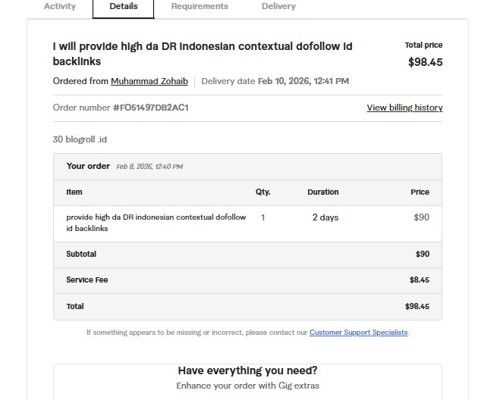This screenshot has width=481, height=400.
Task: Click the $98.45 total price at top
Action: pos(425,62)
